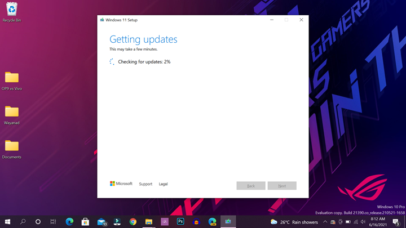Activate Windows 11 Setup taskbar icon

point(228,222)
